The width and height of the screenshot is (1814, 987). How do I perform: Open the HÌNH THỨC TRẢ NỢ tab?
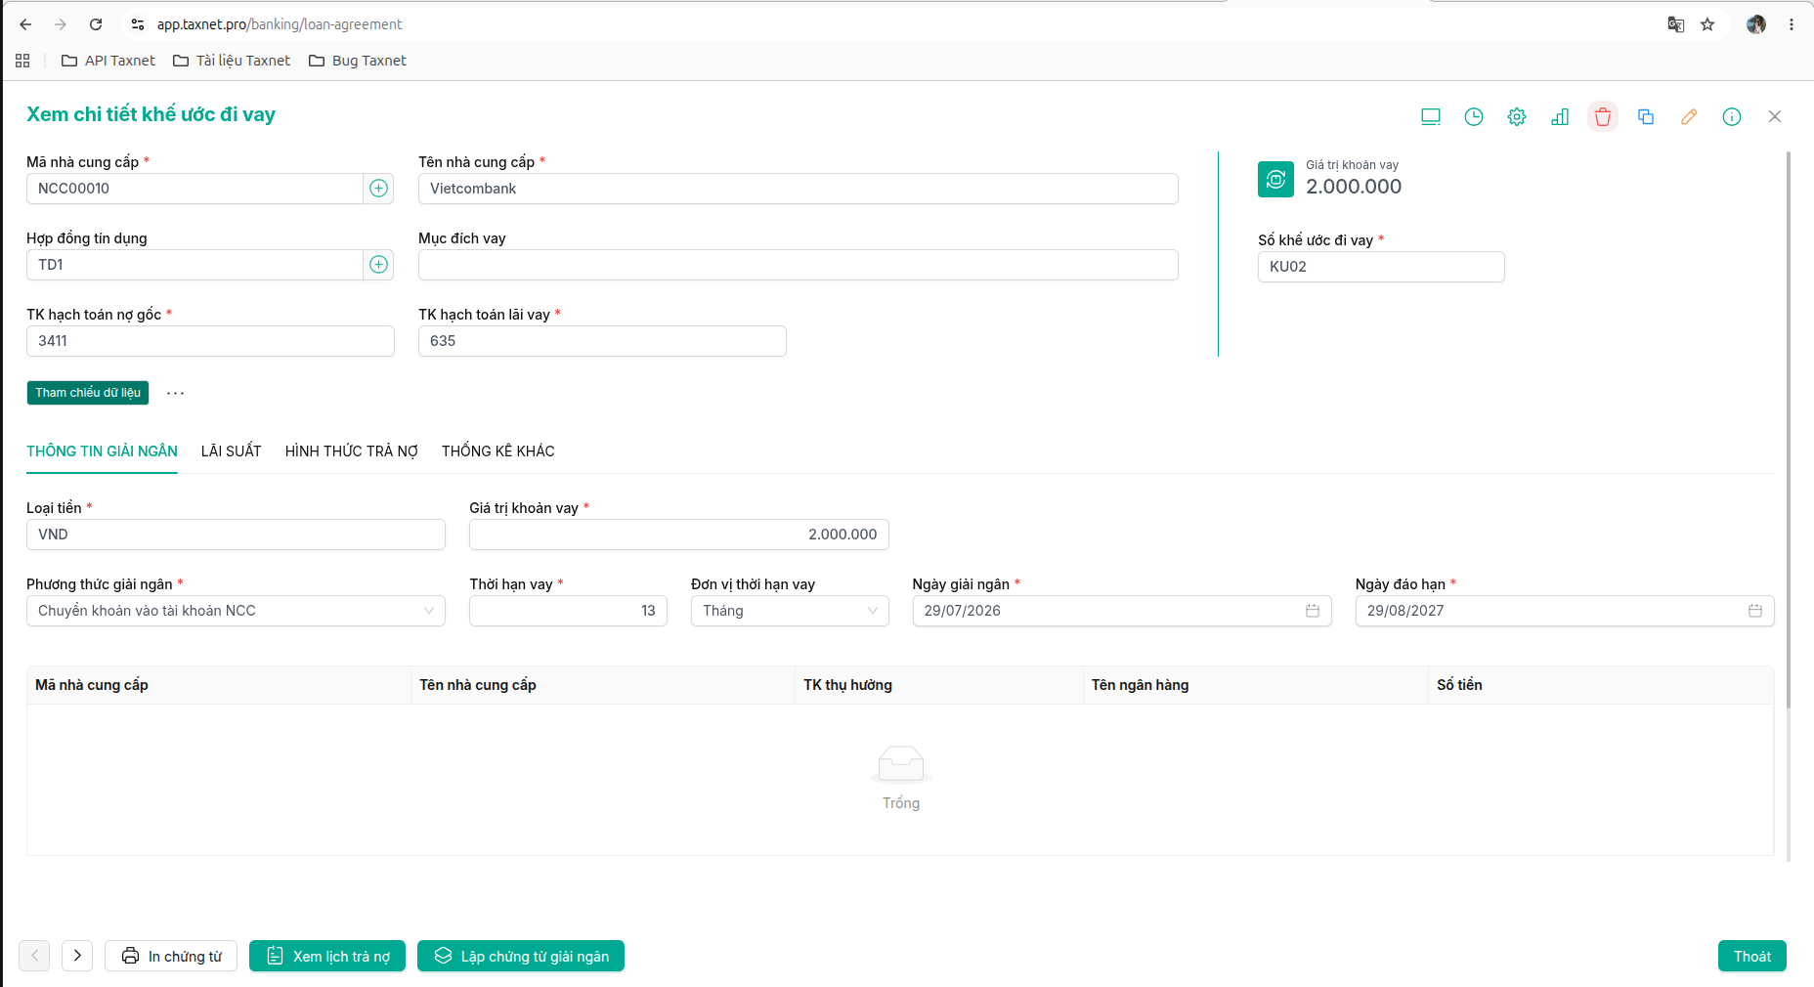[352, 451]
